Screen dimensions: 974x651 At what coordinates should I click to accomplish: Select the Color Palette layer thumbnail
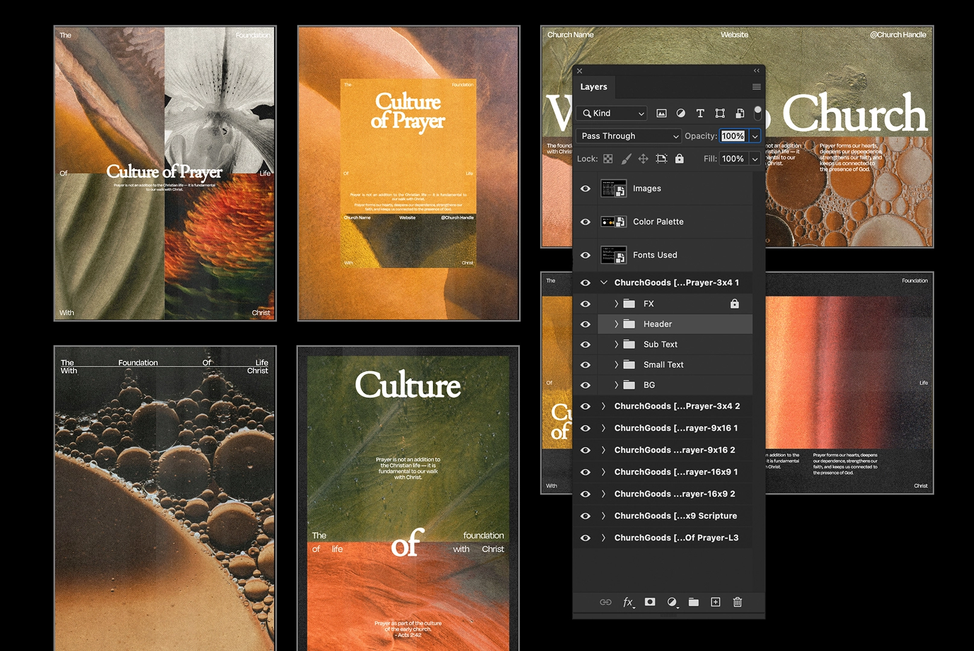click(x=614, y=222)
